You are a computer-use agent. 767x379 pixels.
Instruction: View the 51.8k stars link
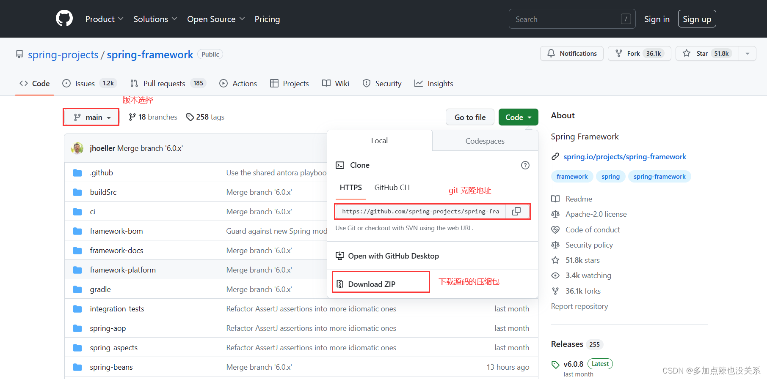[575, 260]
